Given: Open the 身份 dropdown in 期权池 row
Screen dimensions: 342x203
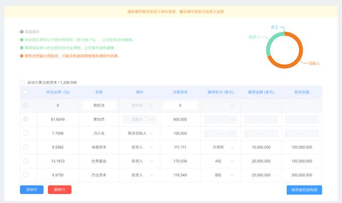Looking at the screenshot, I should (x=140, y=105).
